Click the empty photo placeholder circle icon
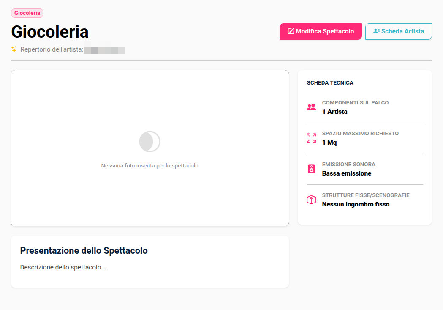Viewport: 443px width, 310px height. coord(150,141)
